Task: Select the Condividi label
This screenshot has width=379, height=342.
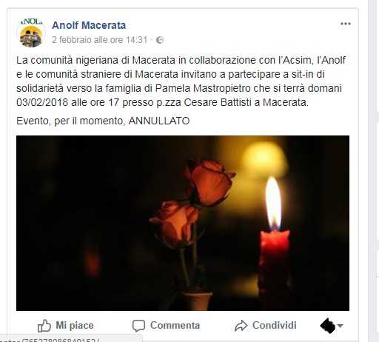Action: pos(275,325)
